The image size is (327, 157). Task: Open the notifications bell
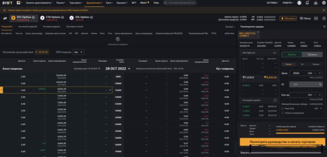pyautogui.click(x=307, y=3)
